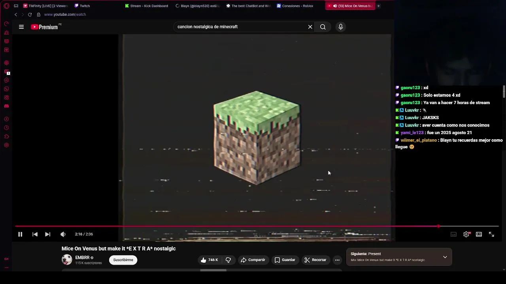Switch to Conexiones - Roblox tab
This screenshot has height=284, width=506.
point(295,6)
